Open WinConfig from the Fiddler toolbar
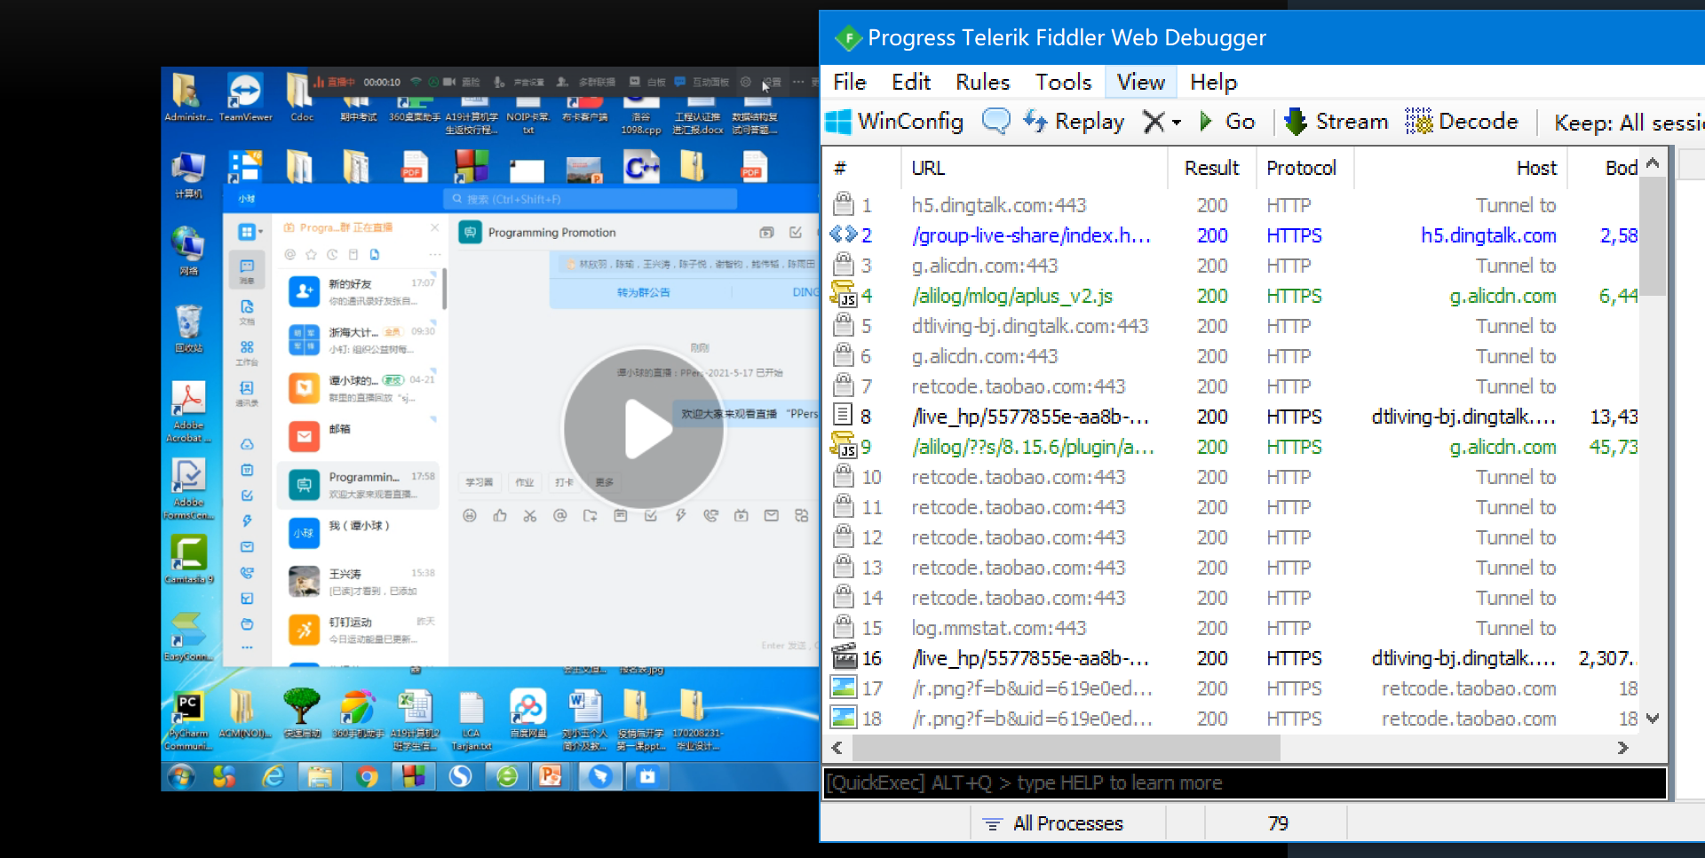Screen dimensions: 1705x858 click(x=894, y=122)
